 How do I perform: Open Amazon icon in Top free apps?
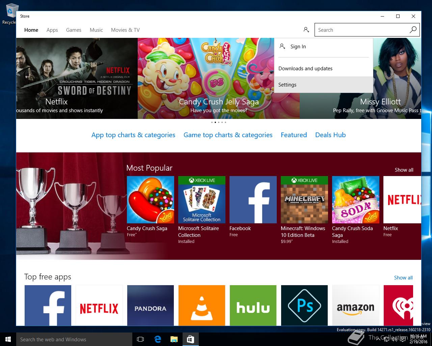pyautogui.click(x=356, y=305)
